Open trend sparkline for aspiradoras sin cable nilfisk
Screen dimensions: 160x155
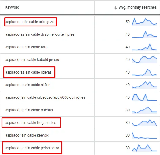point(144,85)
